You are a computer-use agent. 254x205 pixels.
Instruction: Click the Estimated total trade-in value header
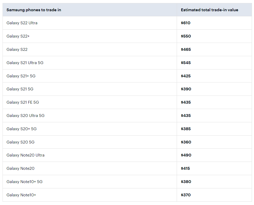[209, 10]
